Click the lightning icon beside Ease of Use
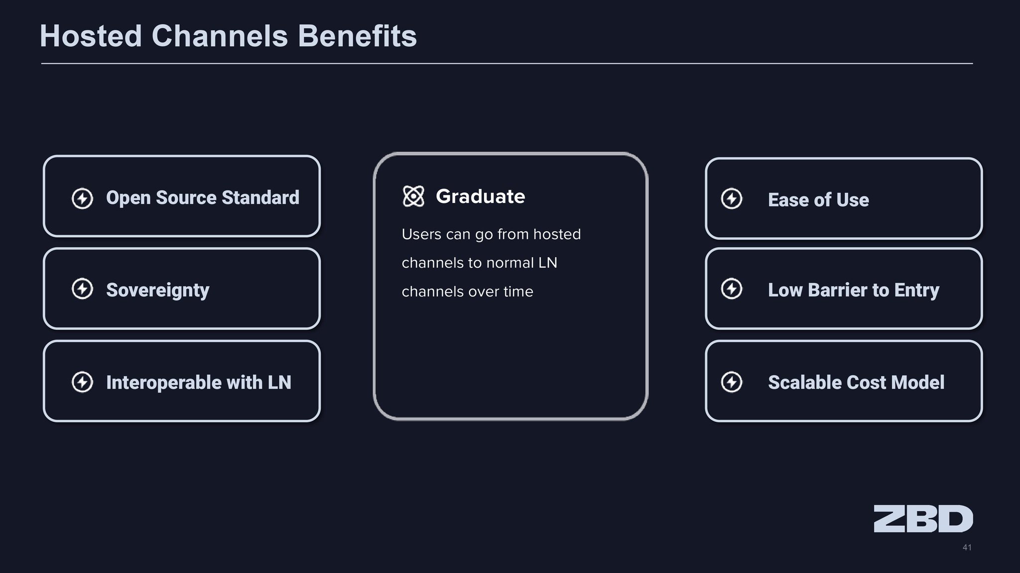The height and width of the screenshot is (573, 1020). 732,198
